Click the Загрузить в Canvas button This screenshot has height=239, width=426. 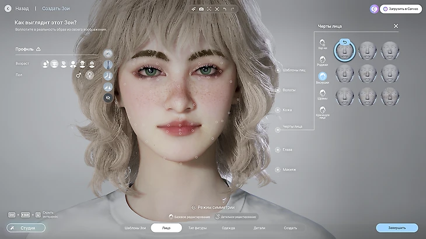click(x=400, y=9)
